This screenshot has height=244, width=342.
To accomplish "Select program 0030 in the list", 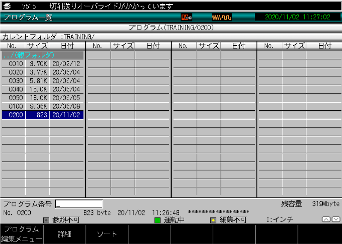I will [x=43, y=81].
